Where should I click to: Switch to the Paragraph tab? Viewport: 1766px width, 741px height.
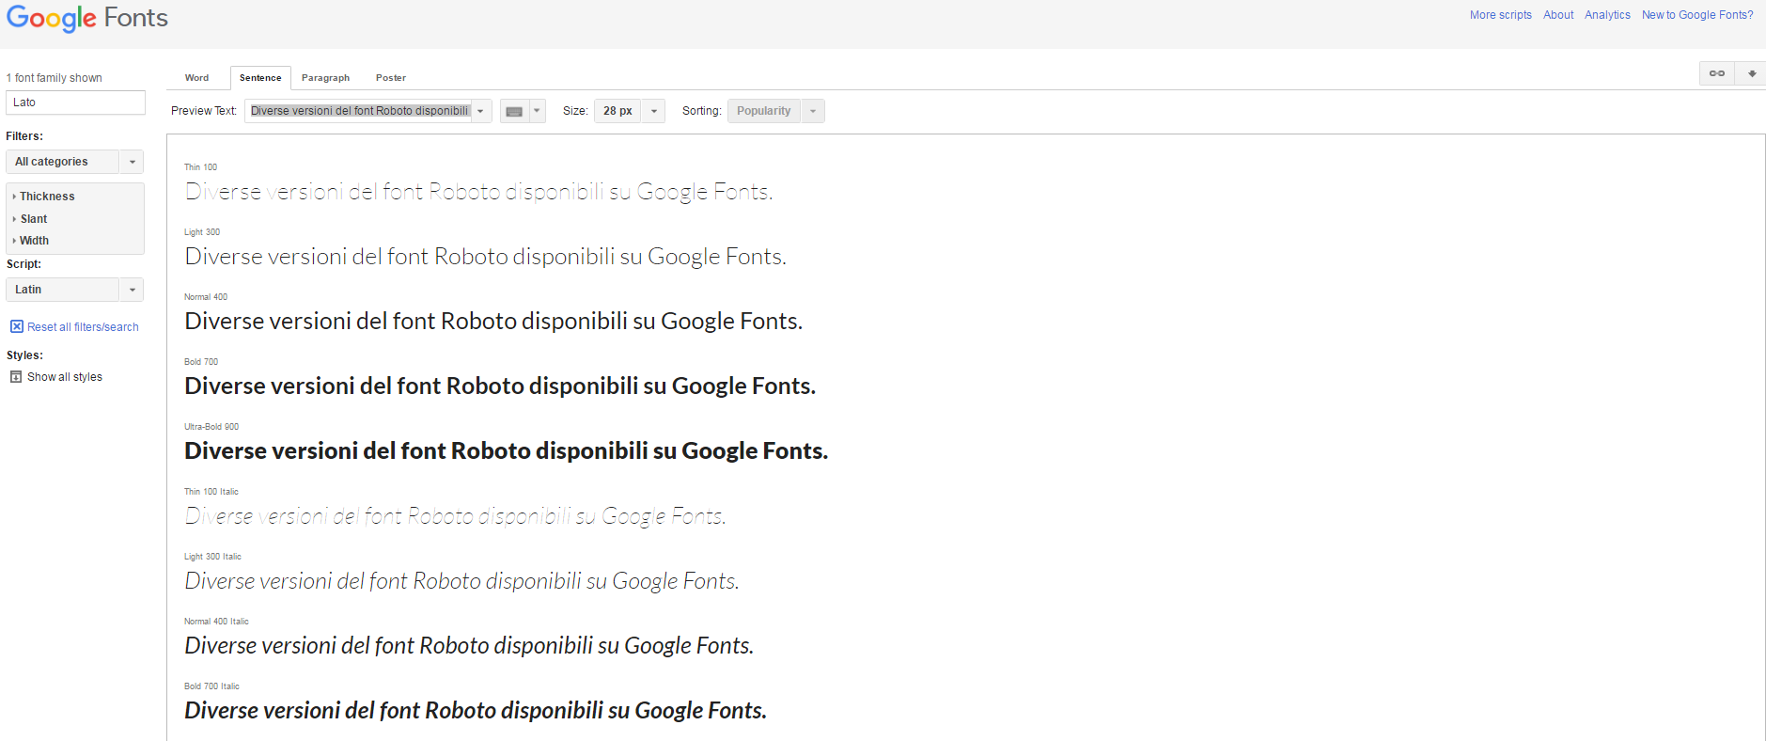(x=325, y=78)
